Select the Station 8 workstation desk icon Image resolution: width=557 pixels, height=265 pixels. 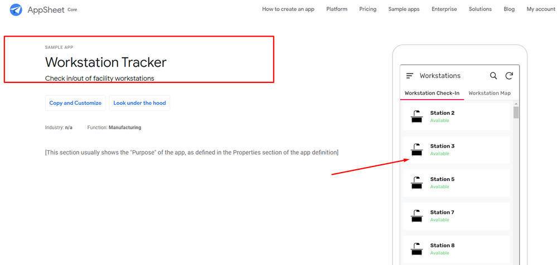pyautogui.click(x=416, y=249)
